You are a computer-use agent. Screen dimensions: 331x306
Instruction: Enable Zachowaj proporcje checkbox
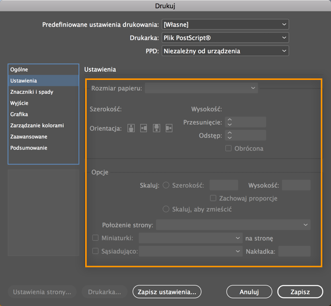pyautogui.click(x=214, y=198)
